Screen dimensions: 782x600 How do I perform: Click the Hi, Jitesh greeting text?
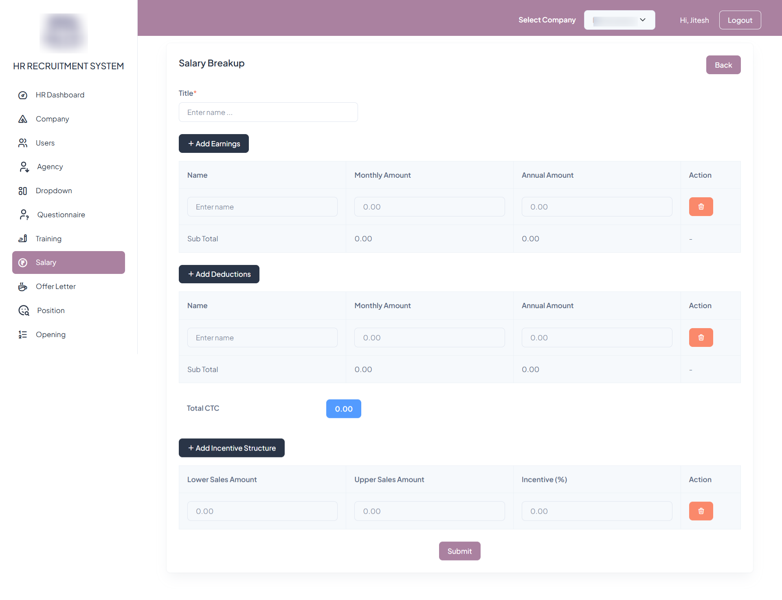694,20
